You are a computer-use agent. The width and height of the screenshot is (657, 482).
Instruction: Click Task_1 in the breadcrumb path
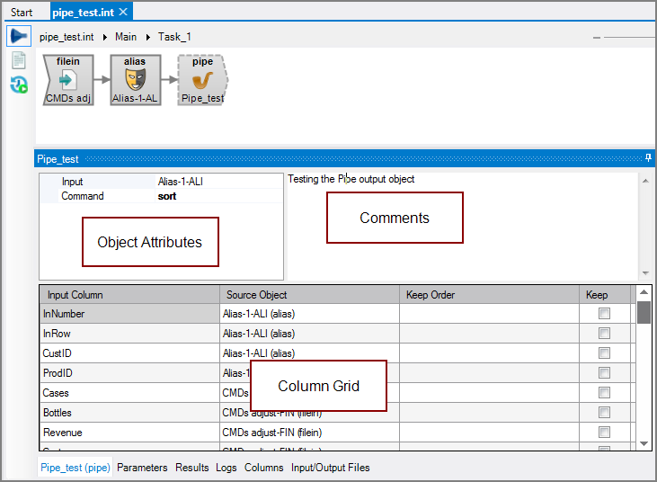[x=174, y=37]
